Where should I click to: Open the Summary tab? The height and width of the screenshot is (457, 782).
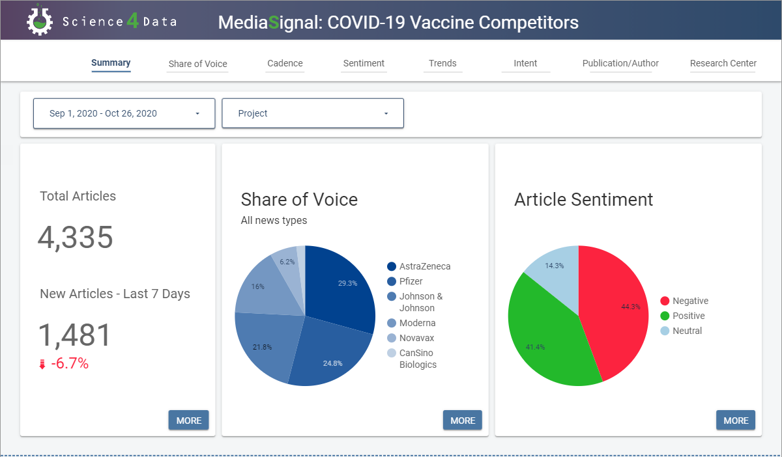click(111, 63)
